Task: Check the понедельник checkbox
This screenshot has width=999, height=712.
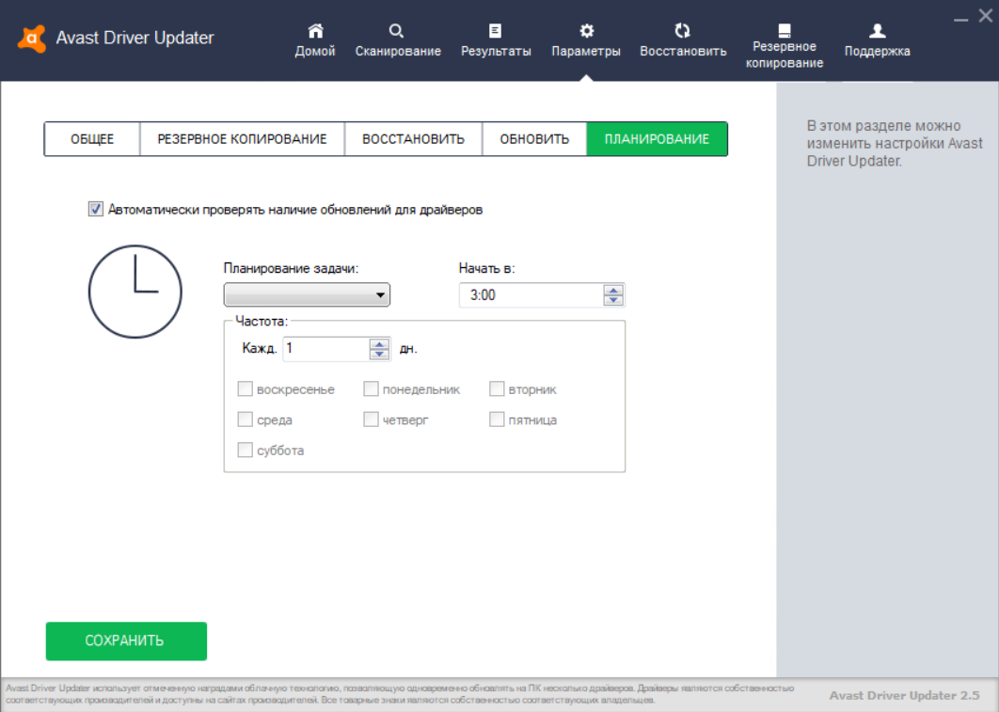Action: (x=371, y=388)
